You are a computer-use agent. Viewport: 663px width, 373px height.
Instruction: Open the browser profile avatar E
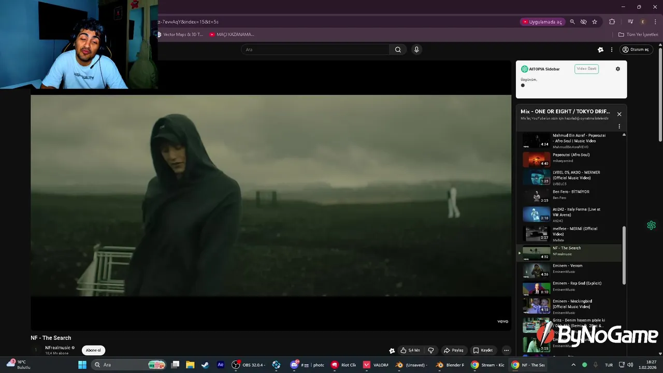coord(643,22)
